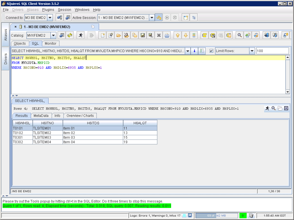Screen dimensions: 294x220
Task: Toggle the Limit Rows checkbox
Action: tap(212, 51)
